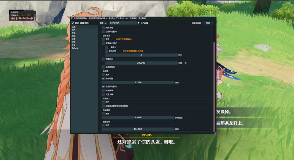
Task: Click help (?) icon next to 多动画攻击
Action: [x=118, y=67]
